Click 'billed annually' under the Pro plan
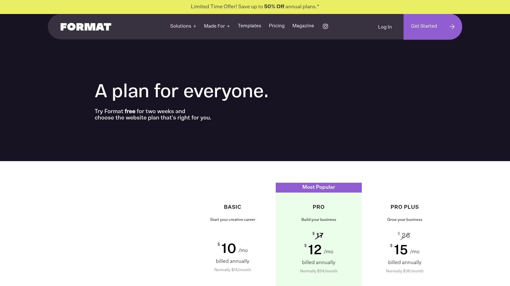 coord(319,262)
